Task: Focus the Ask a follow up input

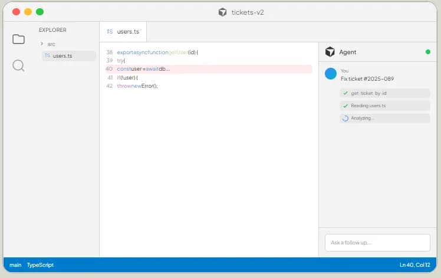Action: click(377, 243)
